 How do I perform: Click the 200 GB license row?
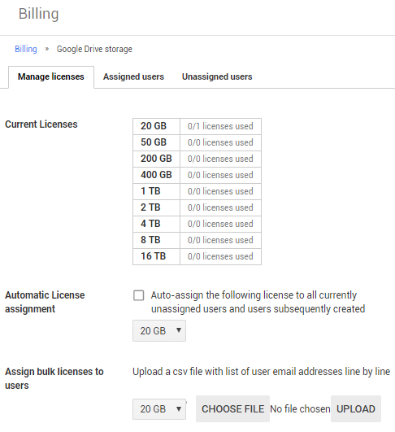(x=197, y=159)
